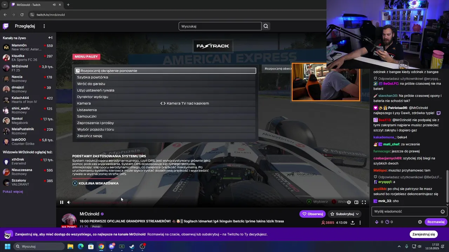
Task: Mute the MrDzinold browser tab audio
Action: pos(54,5)
